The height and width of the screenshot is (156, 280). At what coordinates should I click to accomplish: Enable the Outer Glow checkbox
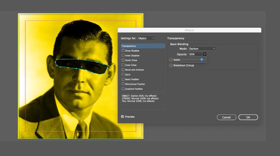[x=123, y=60]
